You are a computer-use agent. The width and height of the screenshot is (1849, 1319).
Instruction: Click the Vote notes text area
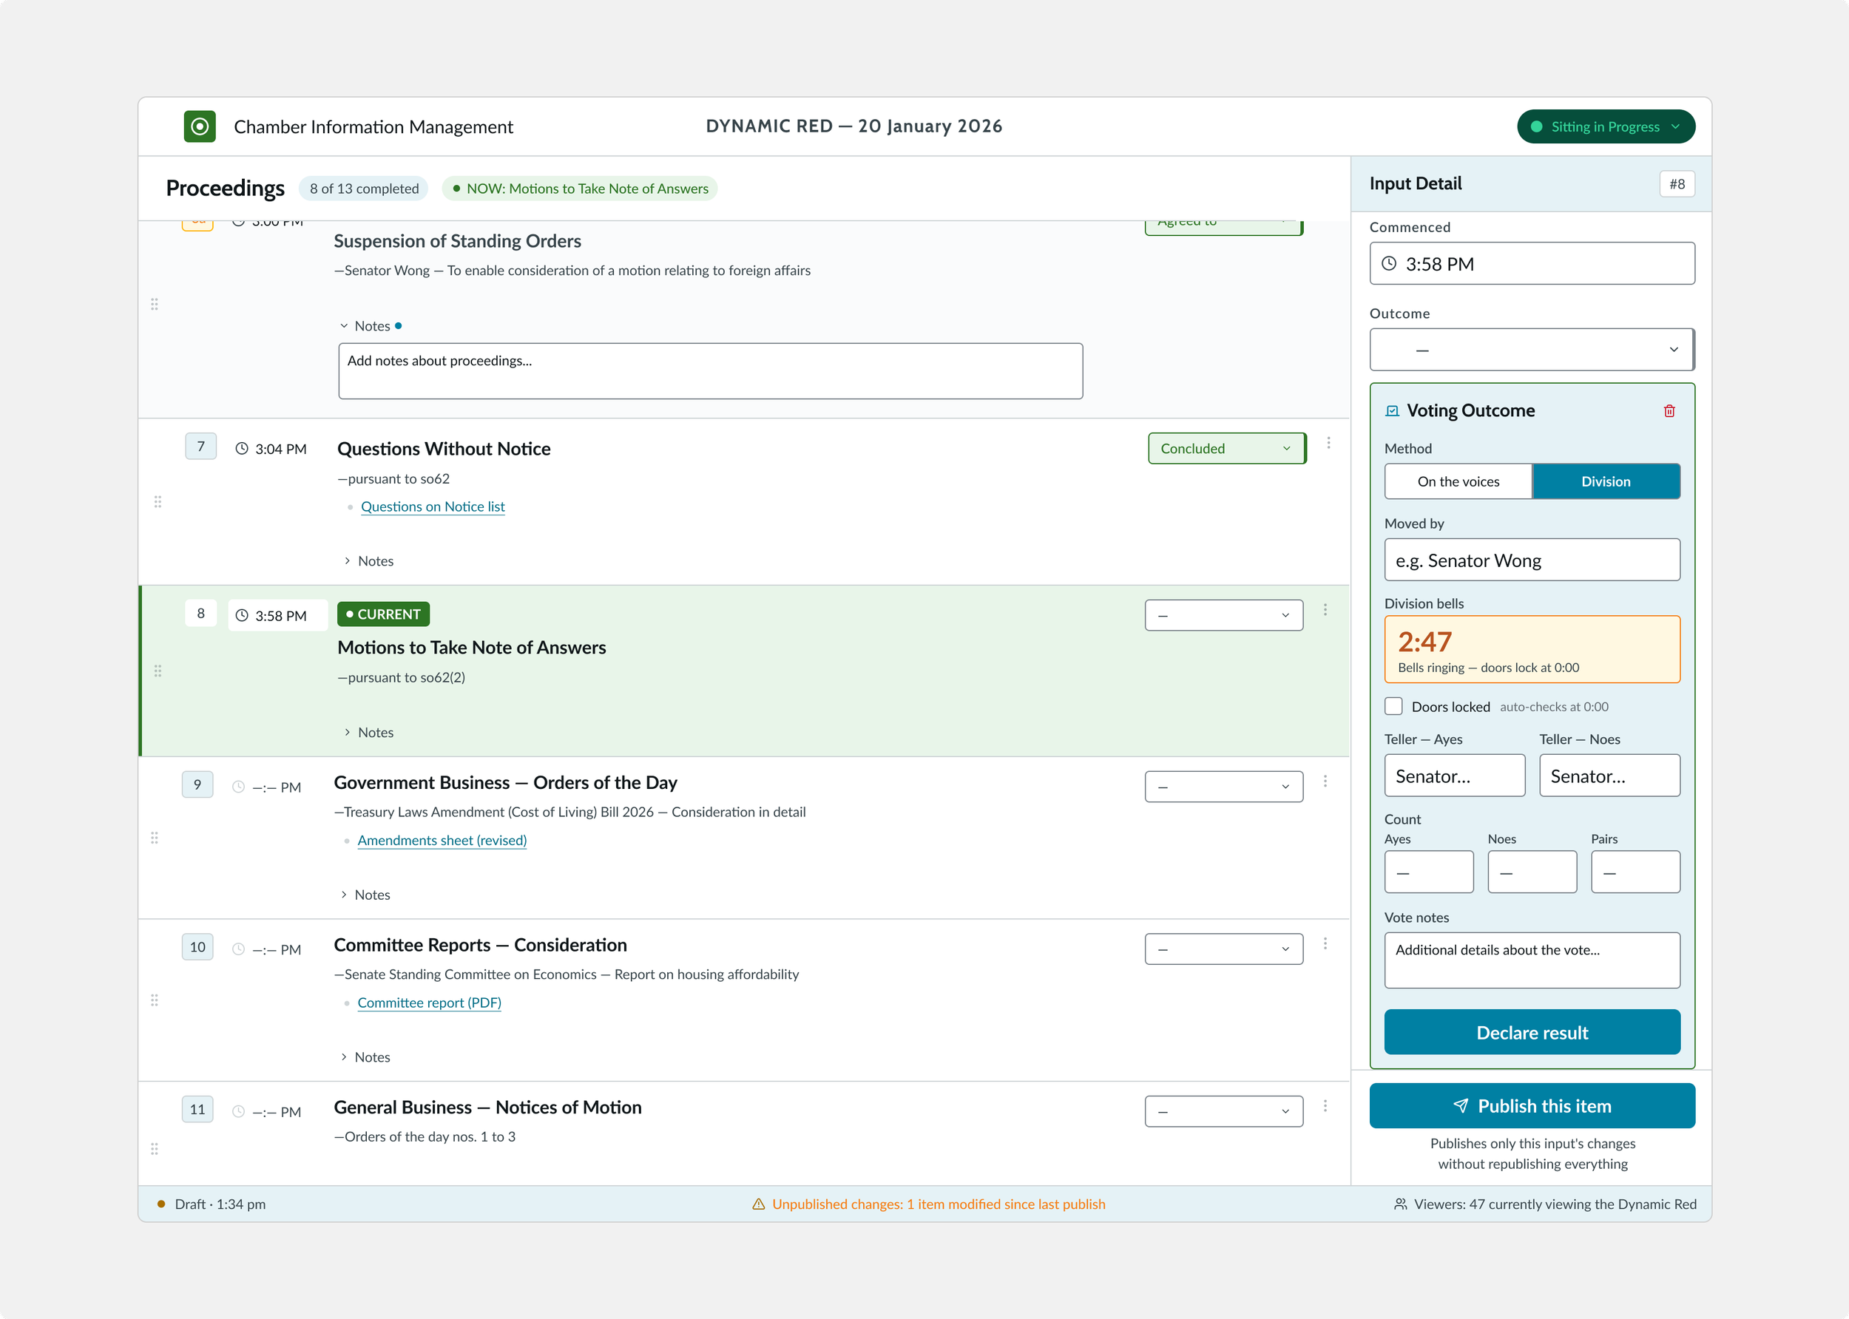click(x=1532, y=960)
